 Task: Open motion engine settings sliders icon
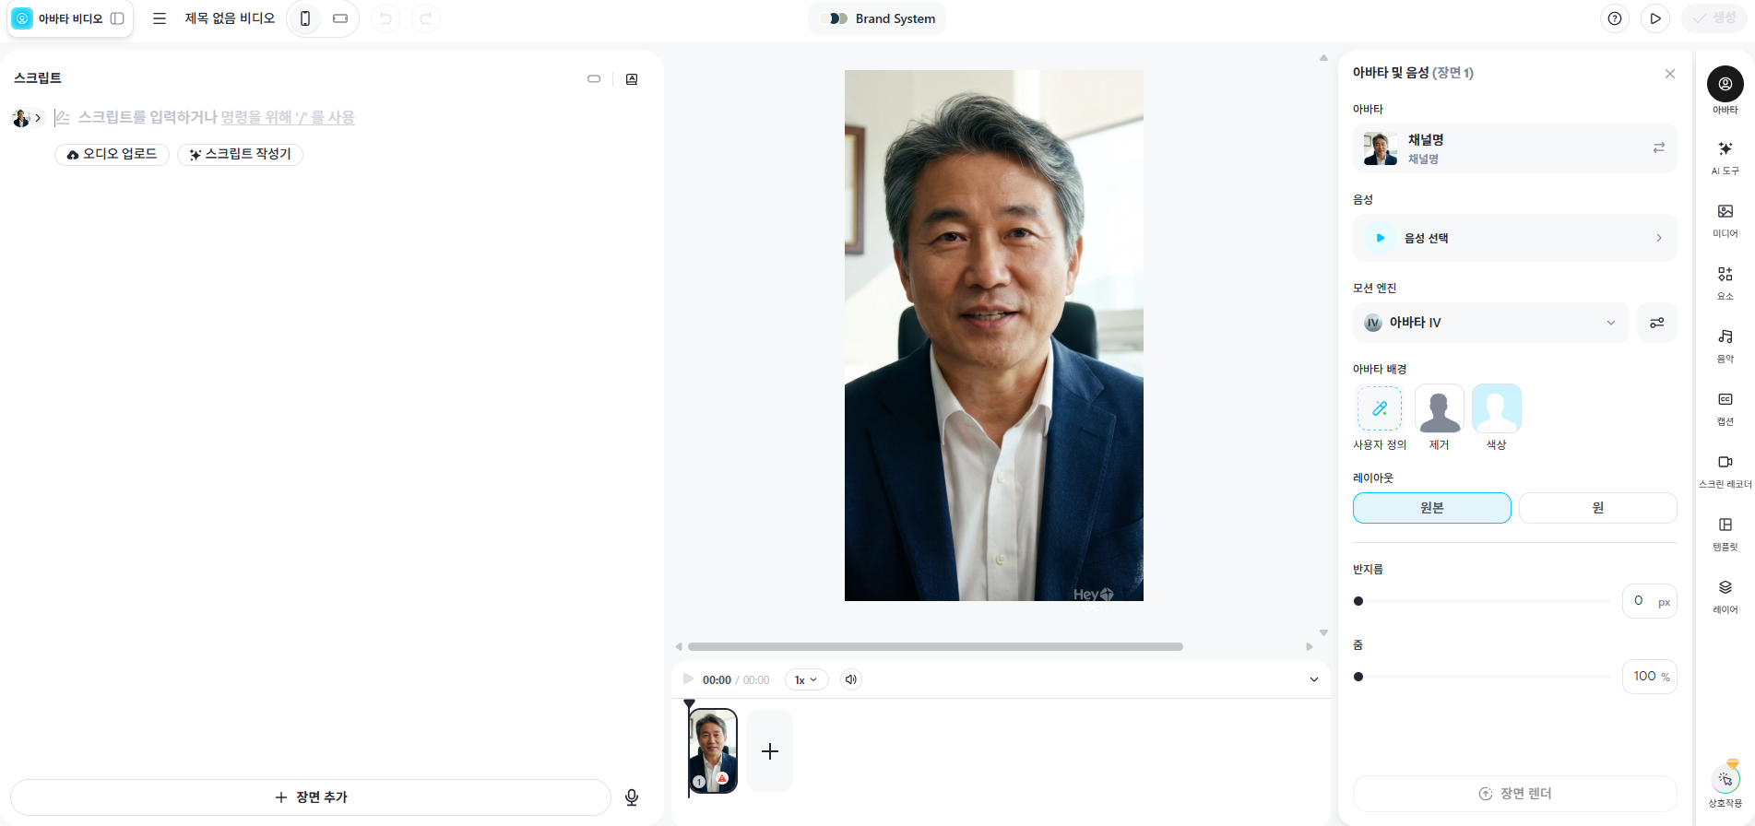click(x=1657, y=323)
